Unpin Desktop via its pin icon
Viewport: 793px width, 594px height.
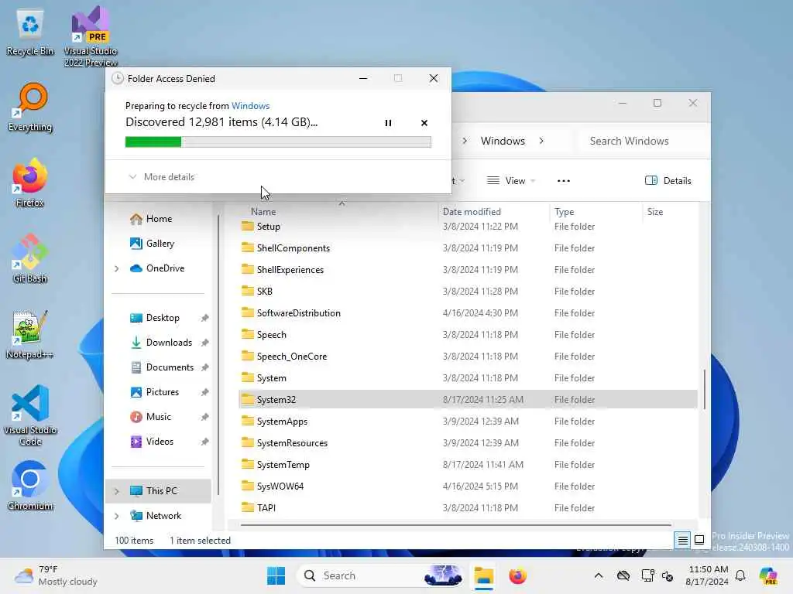click(x=204, y=318)
